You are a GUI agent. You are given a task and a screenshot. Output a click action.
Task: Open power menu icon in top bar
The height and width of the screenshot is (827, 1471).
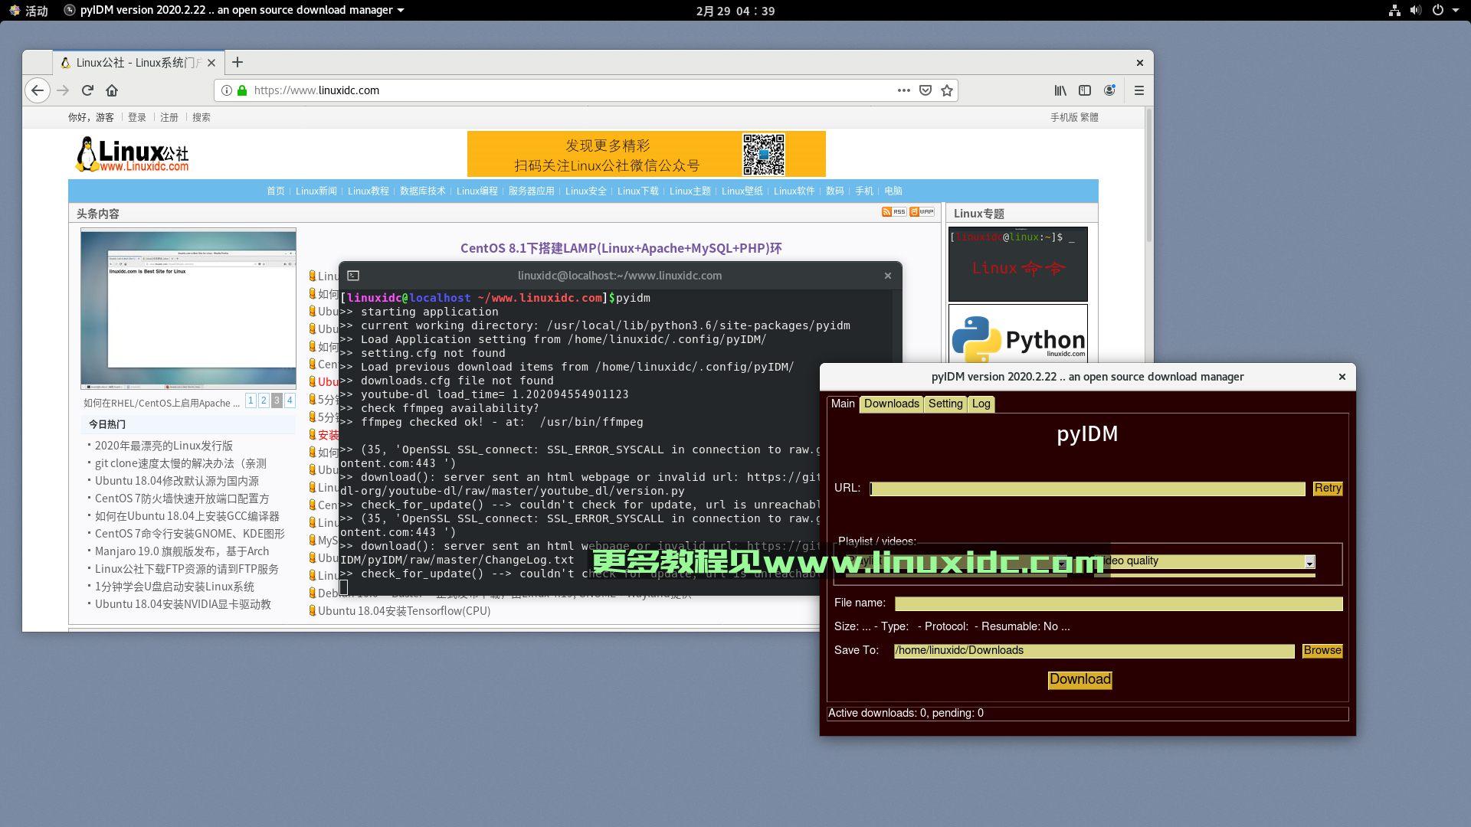coord(1438,11)
